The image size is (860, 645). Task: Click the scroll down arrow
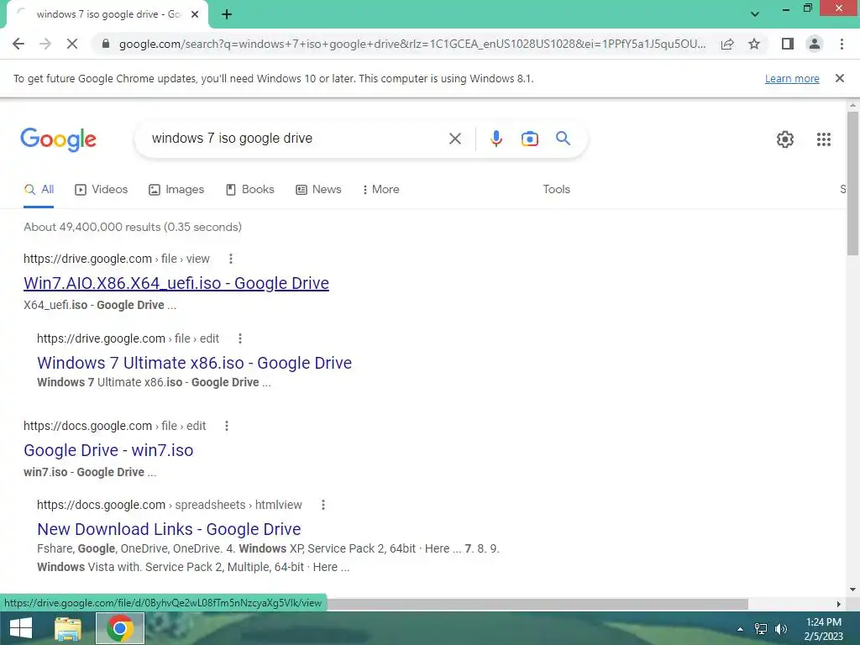coord(852,590)
